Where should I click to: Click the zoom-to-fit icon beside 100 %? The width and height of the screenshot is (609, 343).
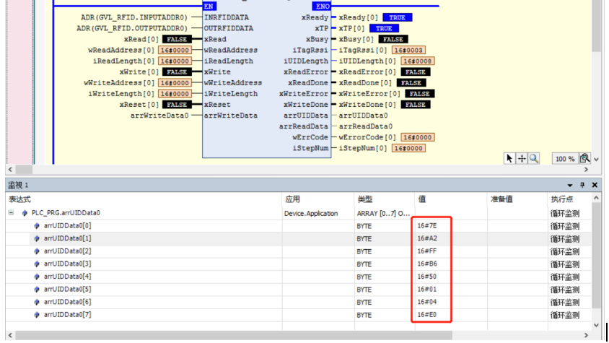tap(585, 158)
